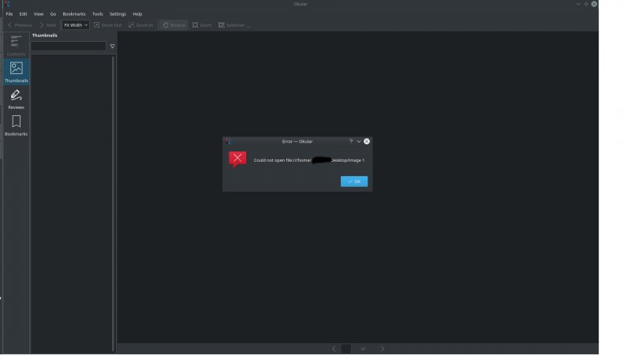
Task: Select the Selection tool
Action: [x=232, y=25]
